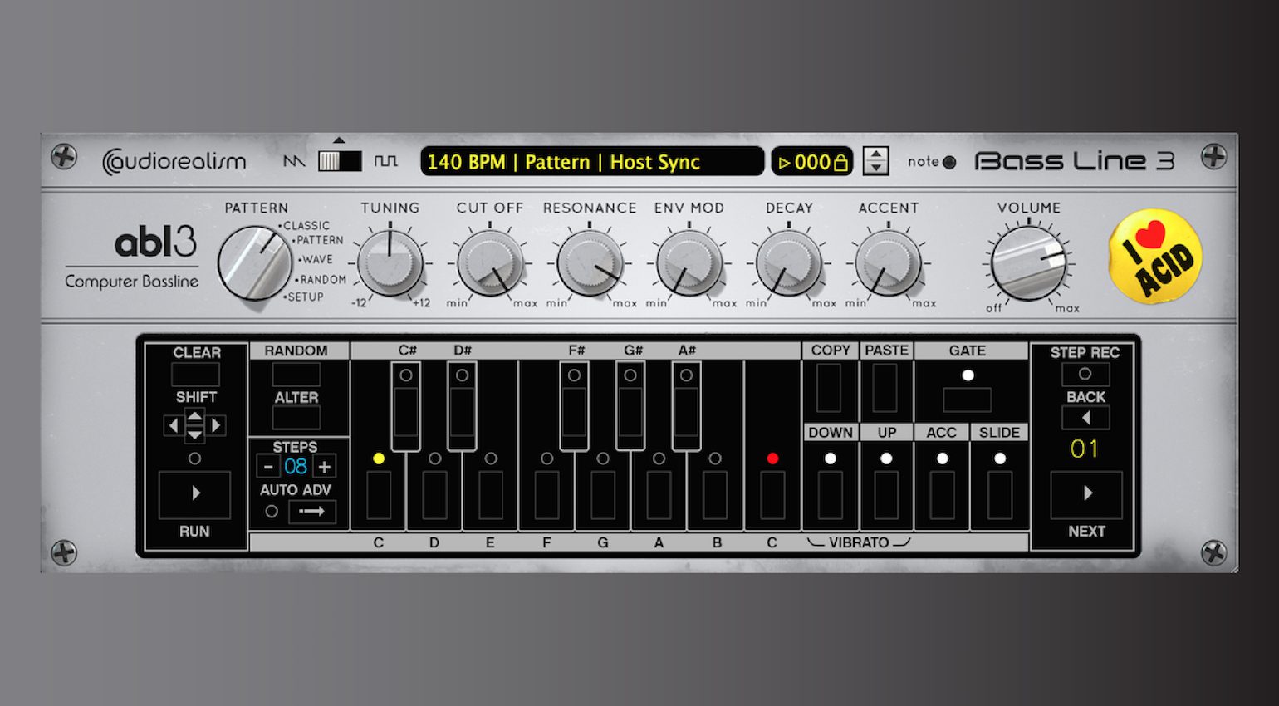Image resolution: width=1279 pixels, height=706 pixels.
Task: Click the 140 BPM Pattern Host Sync display
Action: click(x=591, y=161)
